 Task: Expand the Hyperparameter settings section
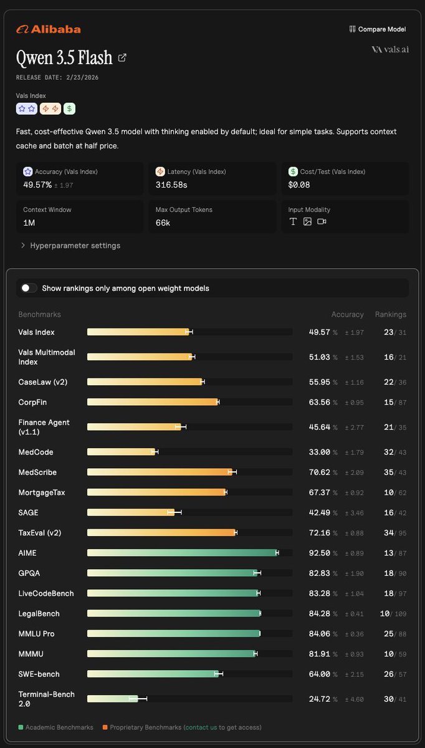70,246
